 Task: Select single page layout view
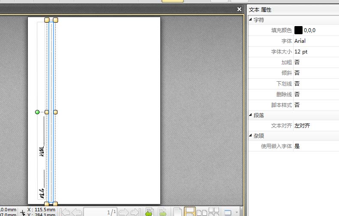[x=178, y=212]
